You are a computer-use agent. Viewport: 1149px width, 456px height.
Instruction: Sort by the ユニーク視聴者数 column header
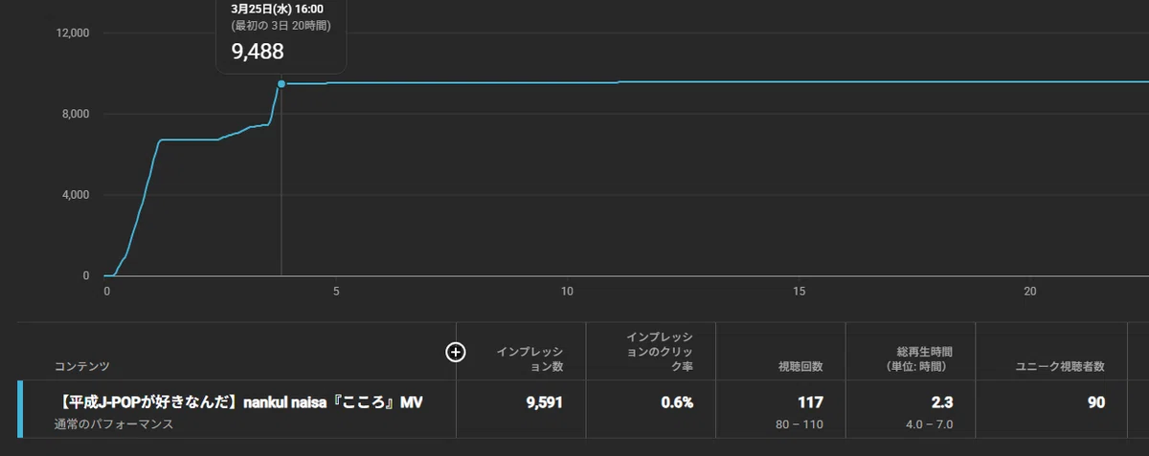tap(1060, 366)
